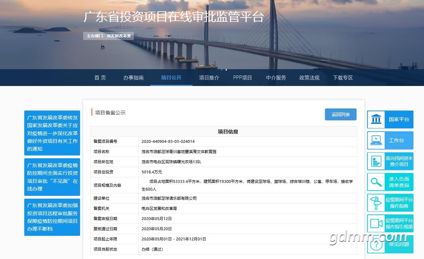Click the project code 2020-440904-83-03-024014
The width and height of the screenshot is (424, 259).
point(168,141)
